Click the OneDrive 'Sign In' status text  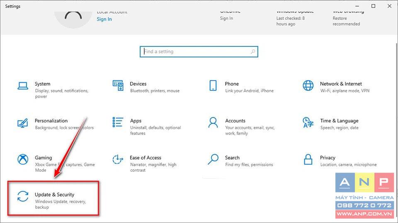[226, 18]
